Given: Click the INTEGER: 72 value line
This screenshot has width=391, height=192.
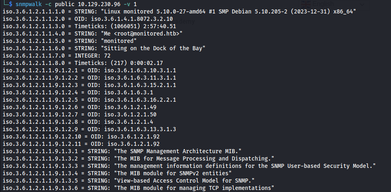Looking at the screenshot, I should coord(57,56).
